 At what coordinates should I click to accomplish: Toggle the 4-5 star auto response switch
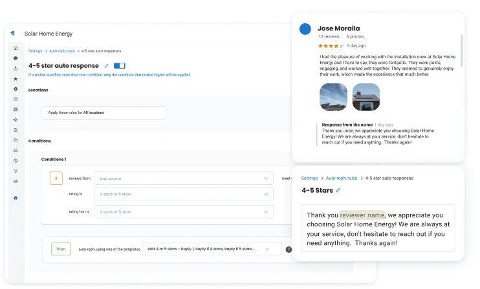(120, 66)
